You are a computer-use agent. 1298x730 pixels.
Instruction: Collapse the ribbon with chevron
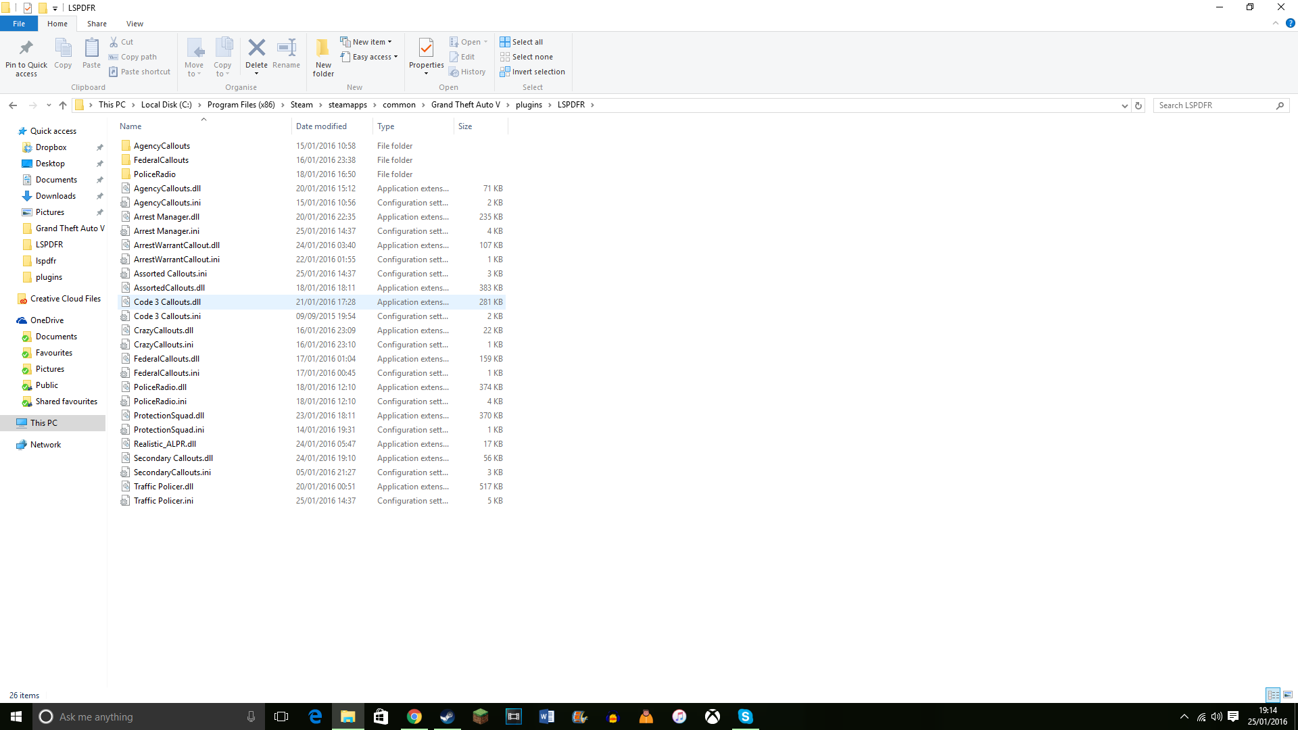click(x=1276, y=23)
